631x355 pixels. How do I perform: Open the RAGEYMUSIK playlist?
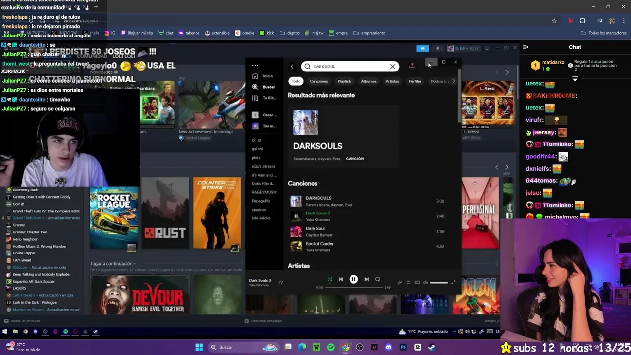[x=264, y=192]
